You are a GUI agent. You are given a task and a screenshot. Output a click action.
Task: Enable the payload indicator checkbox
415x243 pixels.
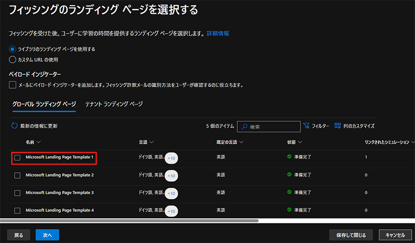coord(12,85)
